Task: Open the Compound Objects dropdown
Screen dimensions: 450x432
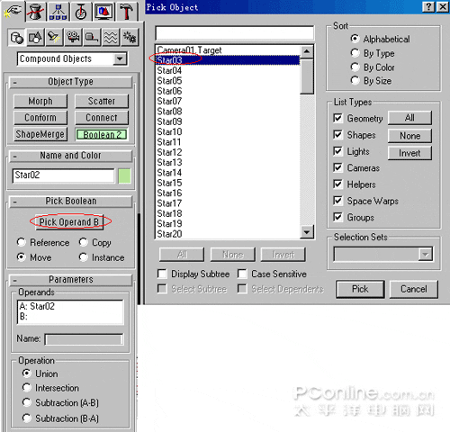Action: click(x=120, y=58)
